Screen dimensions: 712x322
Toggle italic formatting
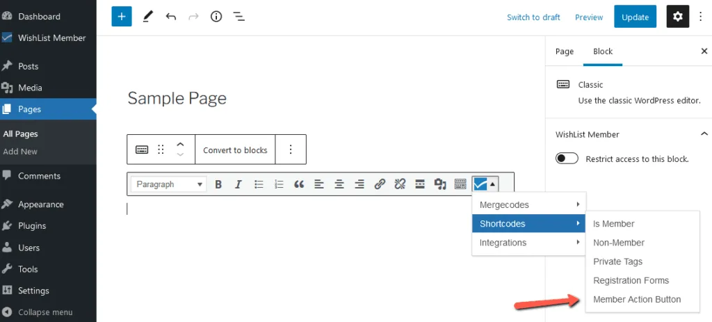tap(238, 184)
